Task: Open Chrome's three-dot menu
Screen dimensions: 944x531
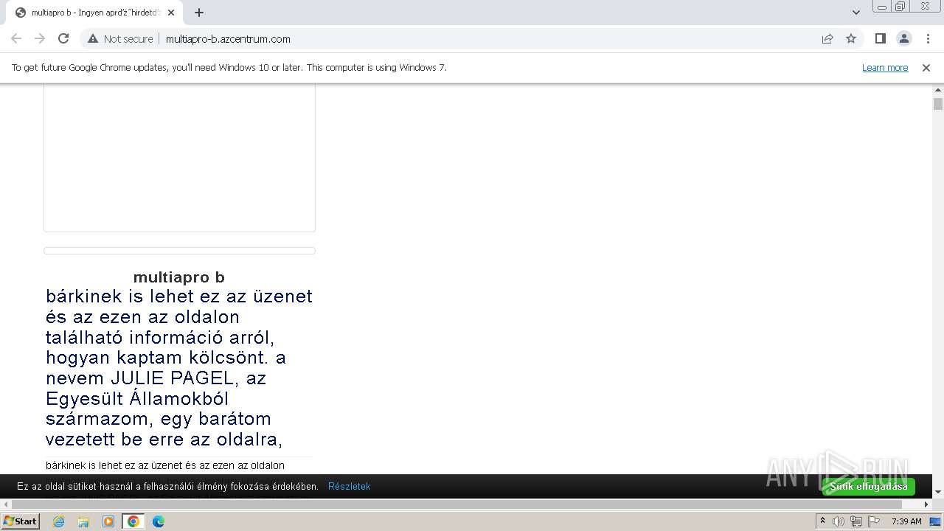Action: 928,39
